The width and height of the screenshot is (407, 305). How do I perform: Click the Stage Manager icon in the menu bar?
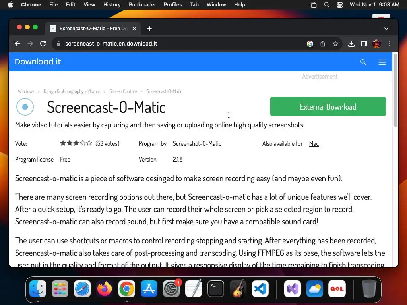click(x=313, y=5)
